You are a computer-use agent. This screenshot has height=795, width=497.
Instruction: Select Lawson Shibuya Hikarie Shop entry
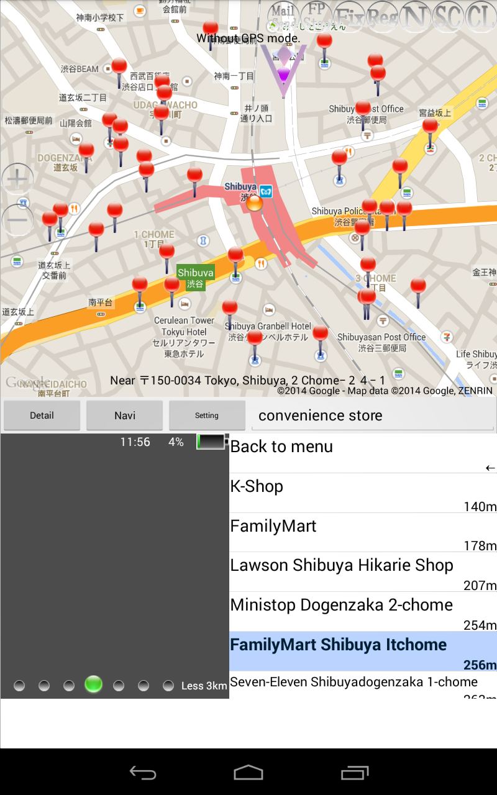tap(363, 573)
